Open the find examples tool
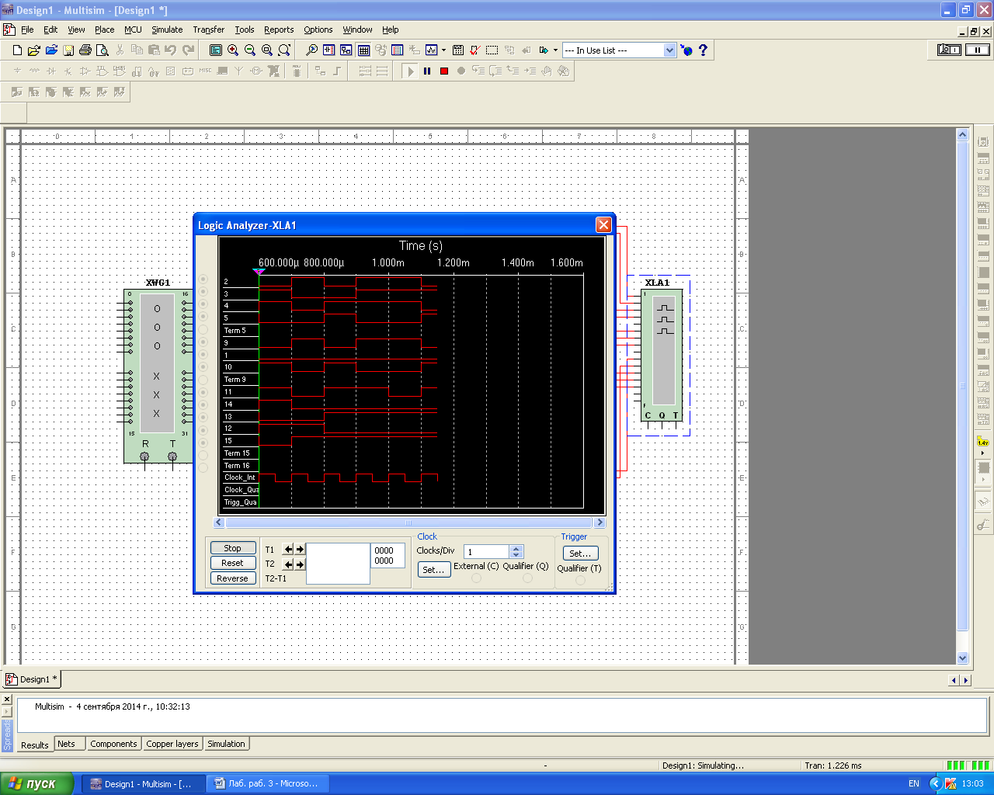The height and width of the screenshot is (795, 994). 311,50
